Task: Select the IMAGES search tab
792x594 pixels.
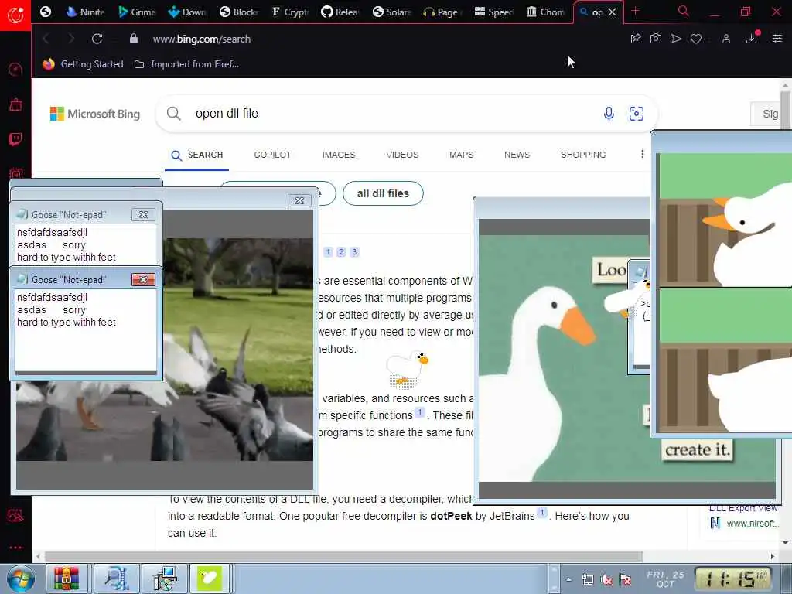Action: tap(339, 155)
